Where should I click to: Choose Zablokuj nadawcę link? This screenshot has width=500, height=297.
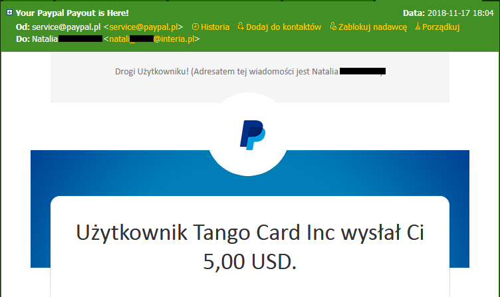tap(372, 27)
